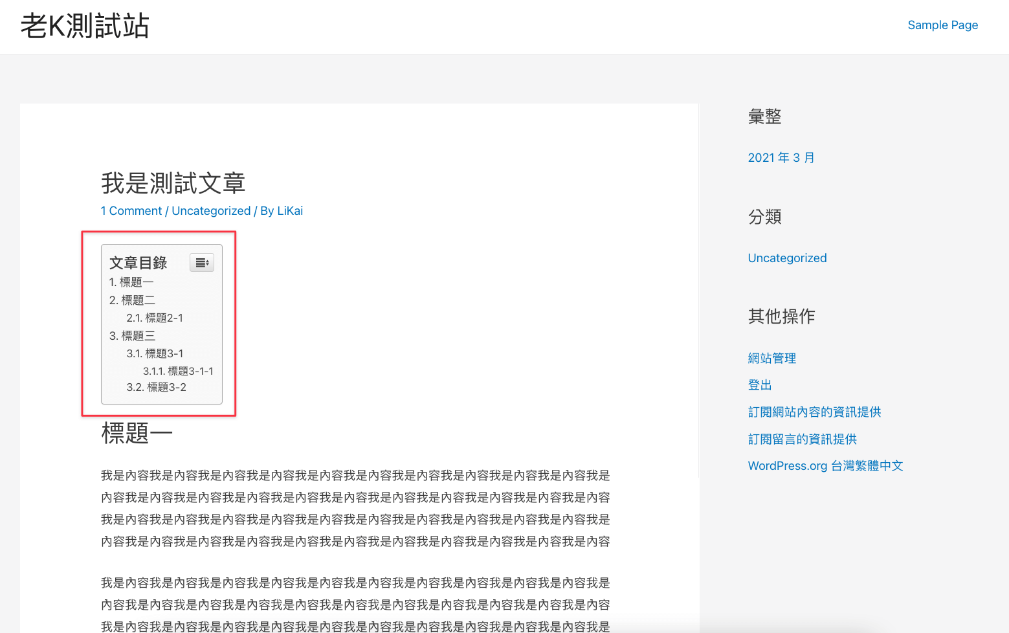The height and width of the screenshot is (633, 1009).
Task: Select 標題3-1 entry in contents box
Action: [x=155, y=353]
